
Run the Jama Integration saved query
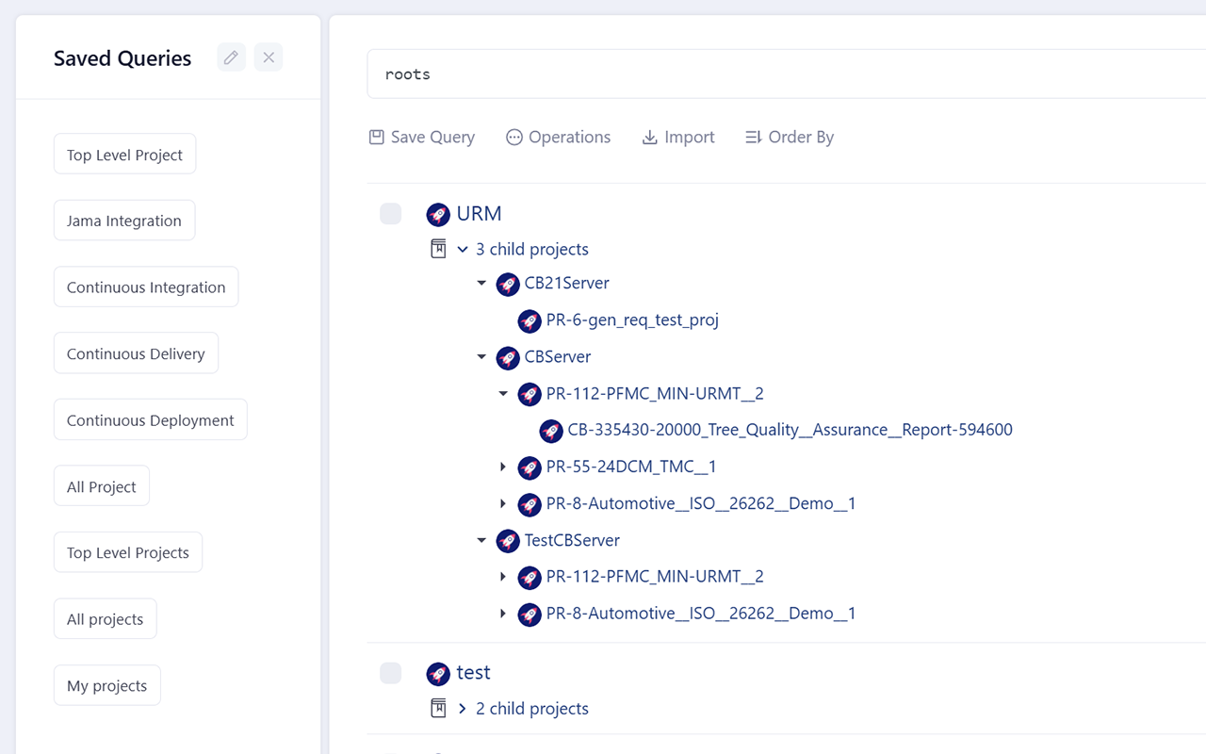click(x=124, y=221)
